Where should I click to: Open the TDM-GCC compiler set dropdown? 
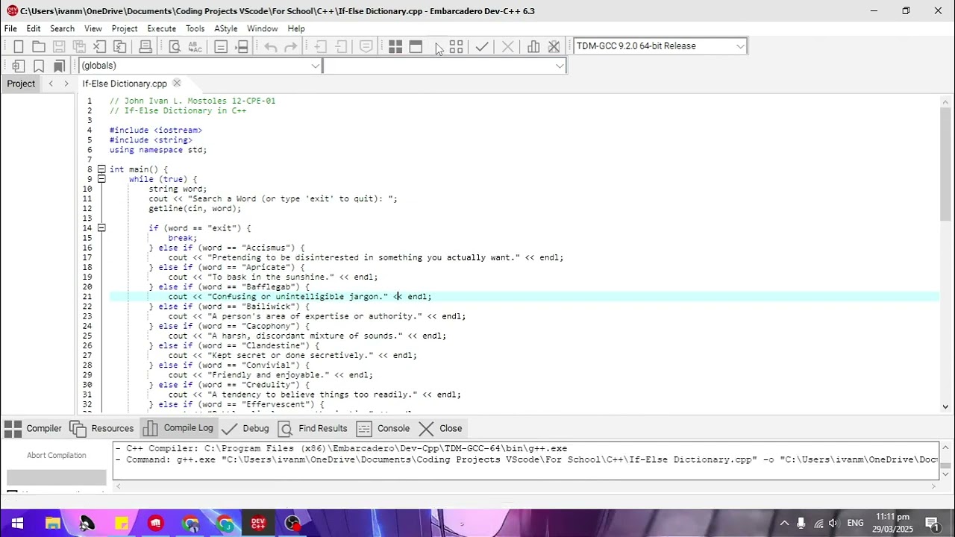(740, 46)
